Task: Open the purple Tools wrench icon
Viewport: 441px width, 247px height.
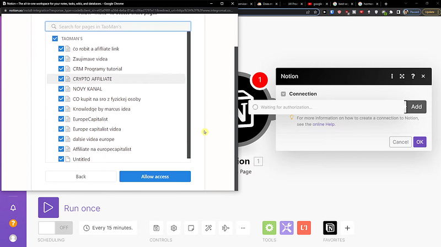Action: click(287, 228)
